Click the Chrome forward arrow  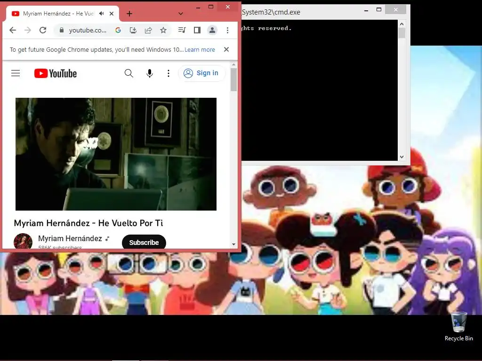pos(28,30)
